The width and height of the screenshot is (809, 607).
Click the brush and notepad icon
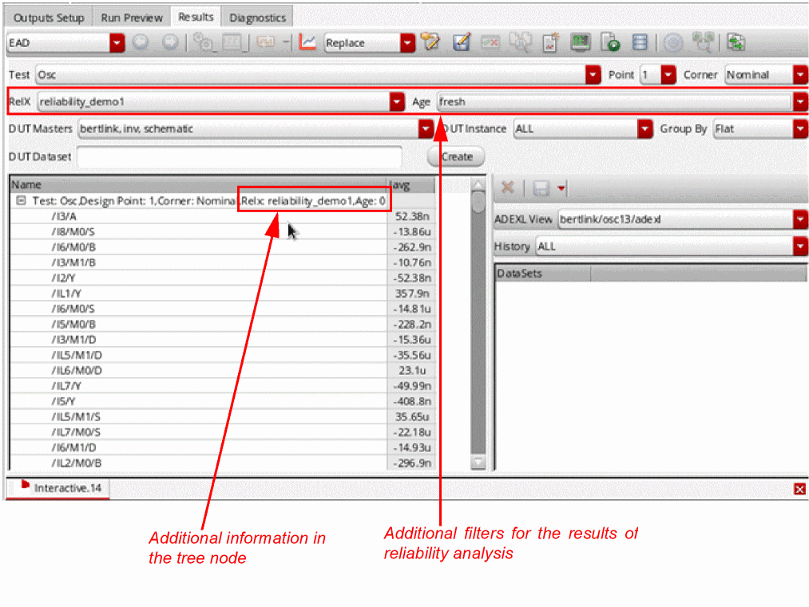430,42
